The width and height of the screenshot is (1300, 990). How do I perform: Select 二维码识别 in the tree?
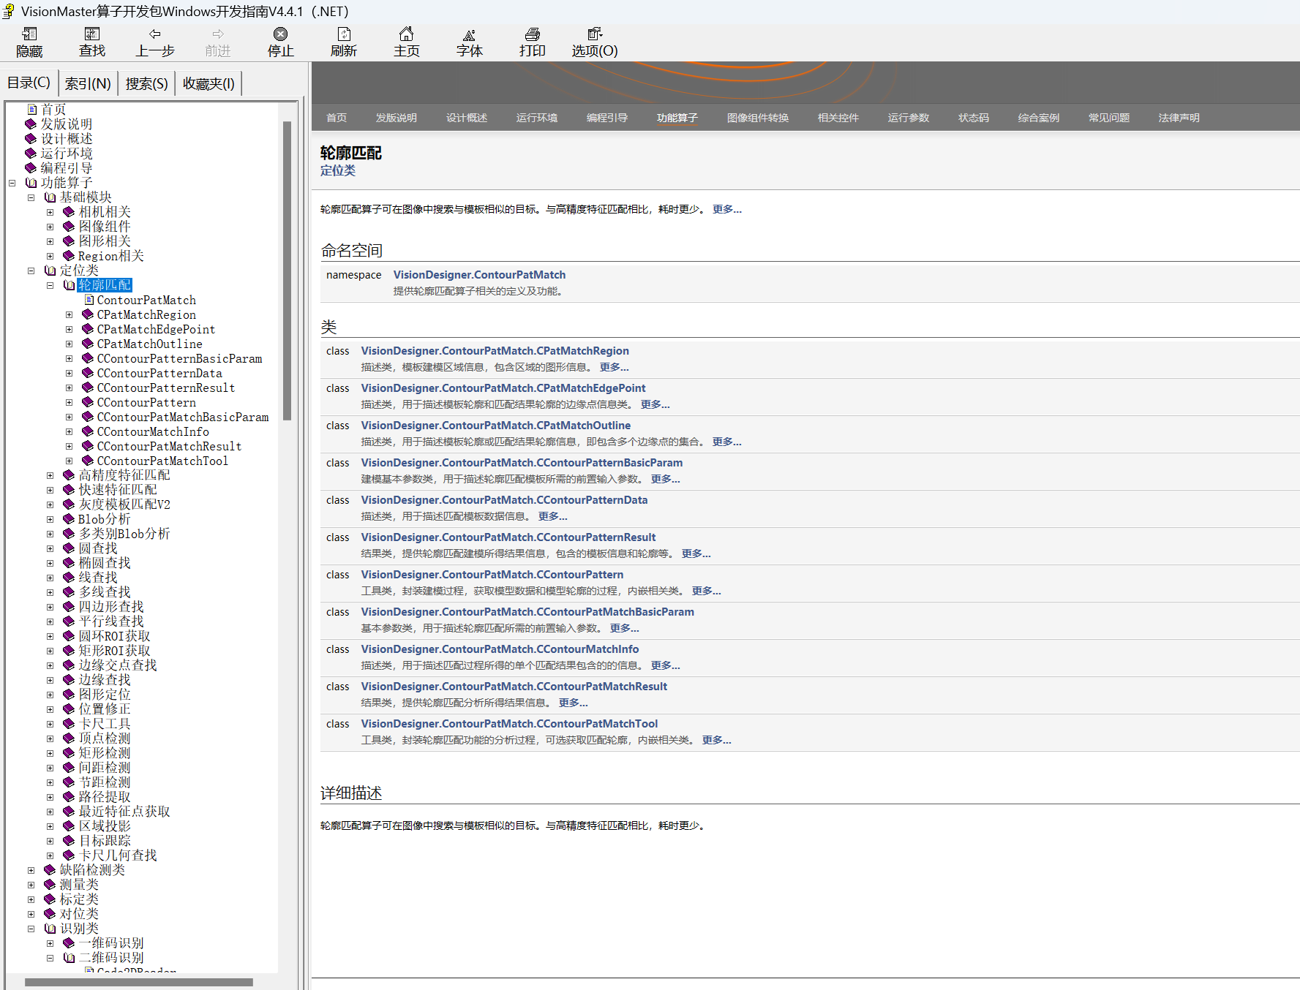pyautogui.click(x=111, y=958)
